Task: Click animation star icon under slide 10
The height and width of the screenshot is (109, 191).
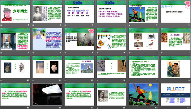Action: click(98, 53)
